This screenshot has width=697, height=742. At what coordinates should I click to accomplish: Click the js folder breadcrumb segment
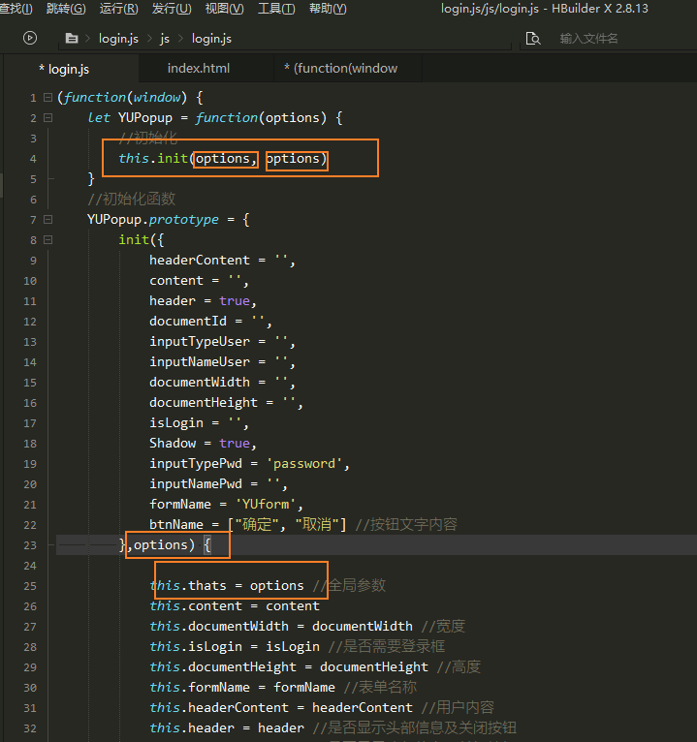pos(164,39)
